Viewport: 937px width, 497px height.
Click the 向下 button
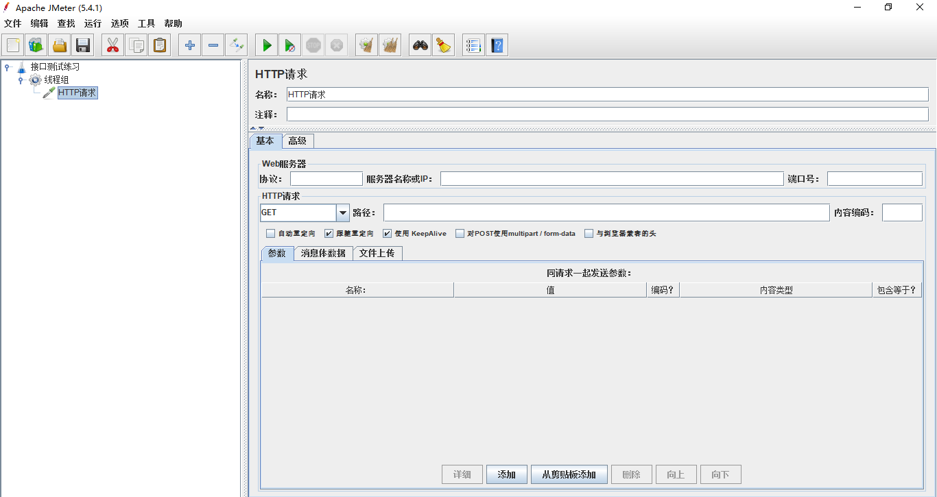click(x=721, y=474)
